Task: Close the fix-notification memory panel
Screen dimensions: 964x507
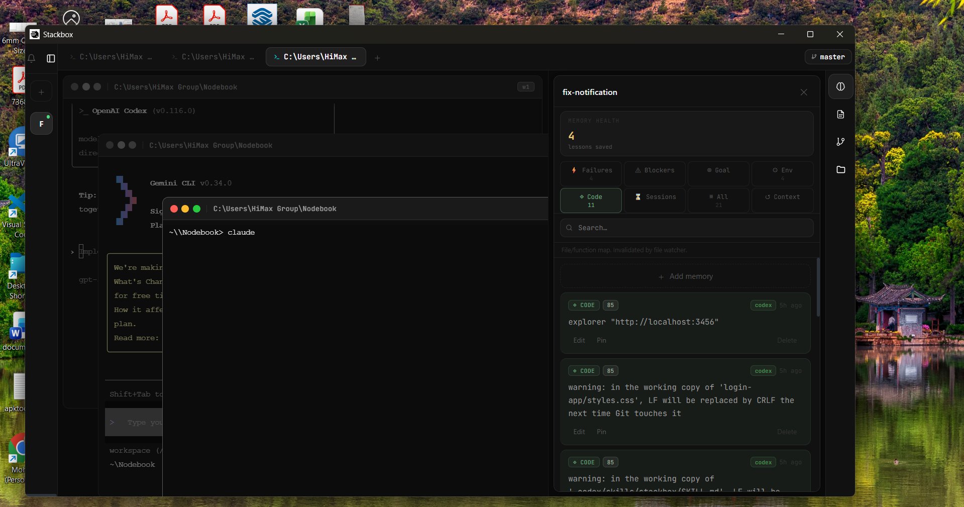Action: pos(804,92)
